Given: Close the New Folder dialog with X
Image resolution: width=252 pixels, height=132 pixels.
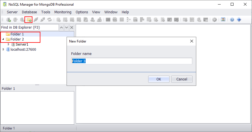Looking at the screenshot, I should tap(191, 41).
